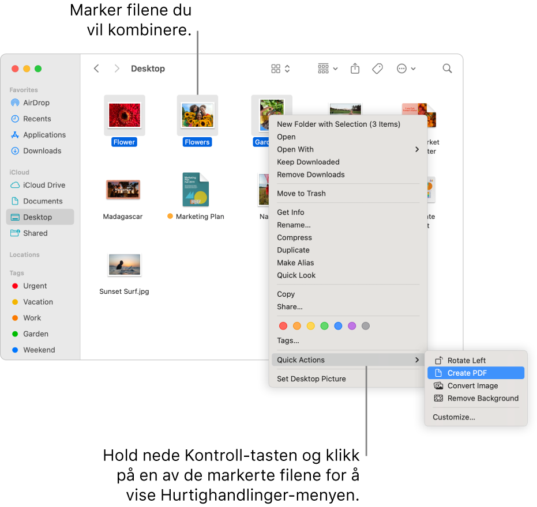Switch view using the icon view control
Screen dimensions: 537x507
click(x=280, y=69)
